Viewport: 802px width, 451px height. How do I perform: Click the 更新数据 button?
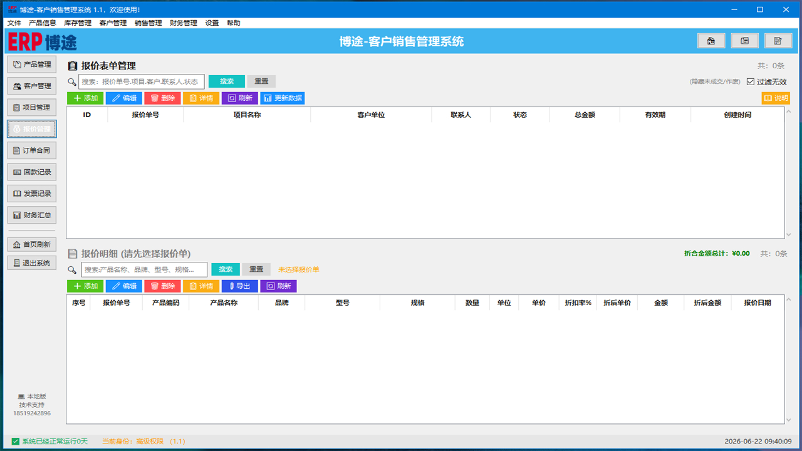283,98
